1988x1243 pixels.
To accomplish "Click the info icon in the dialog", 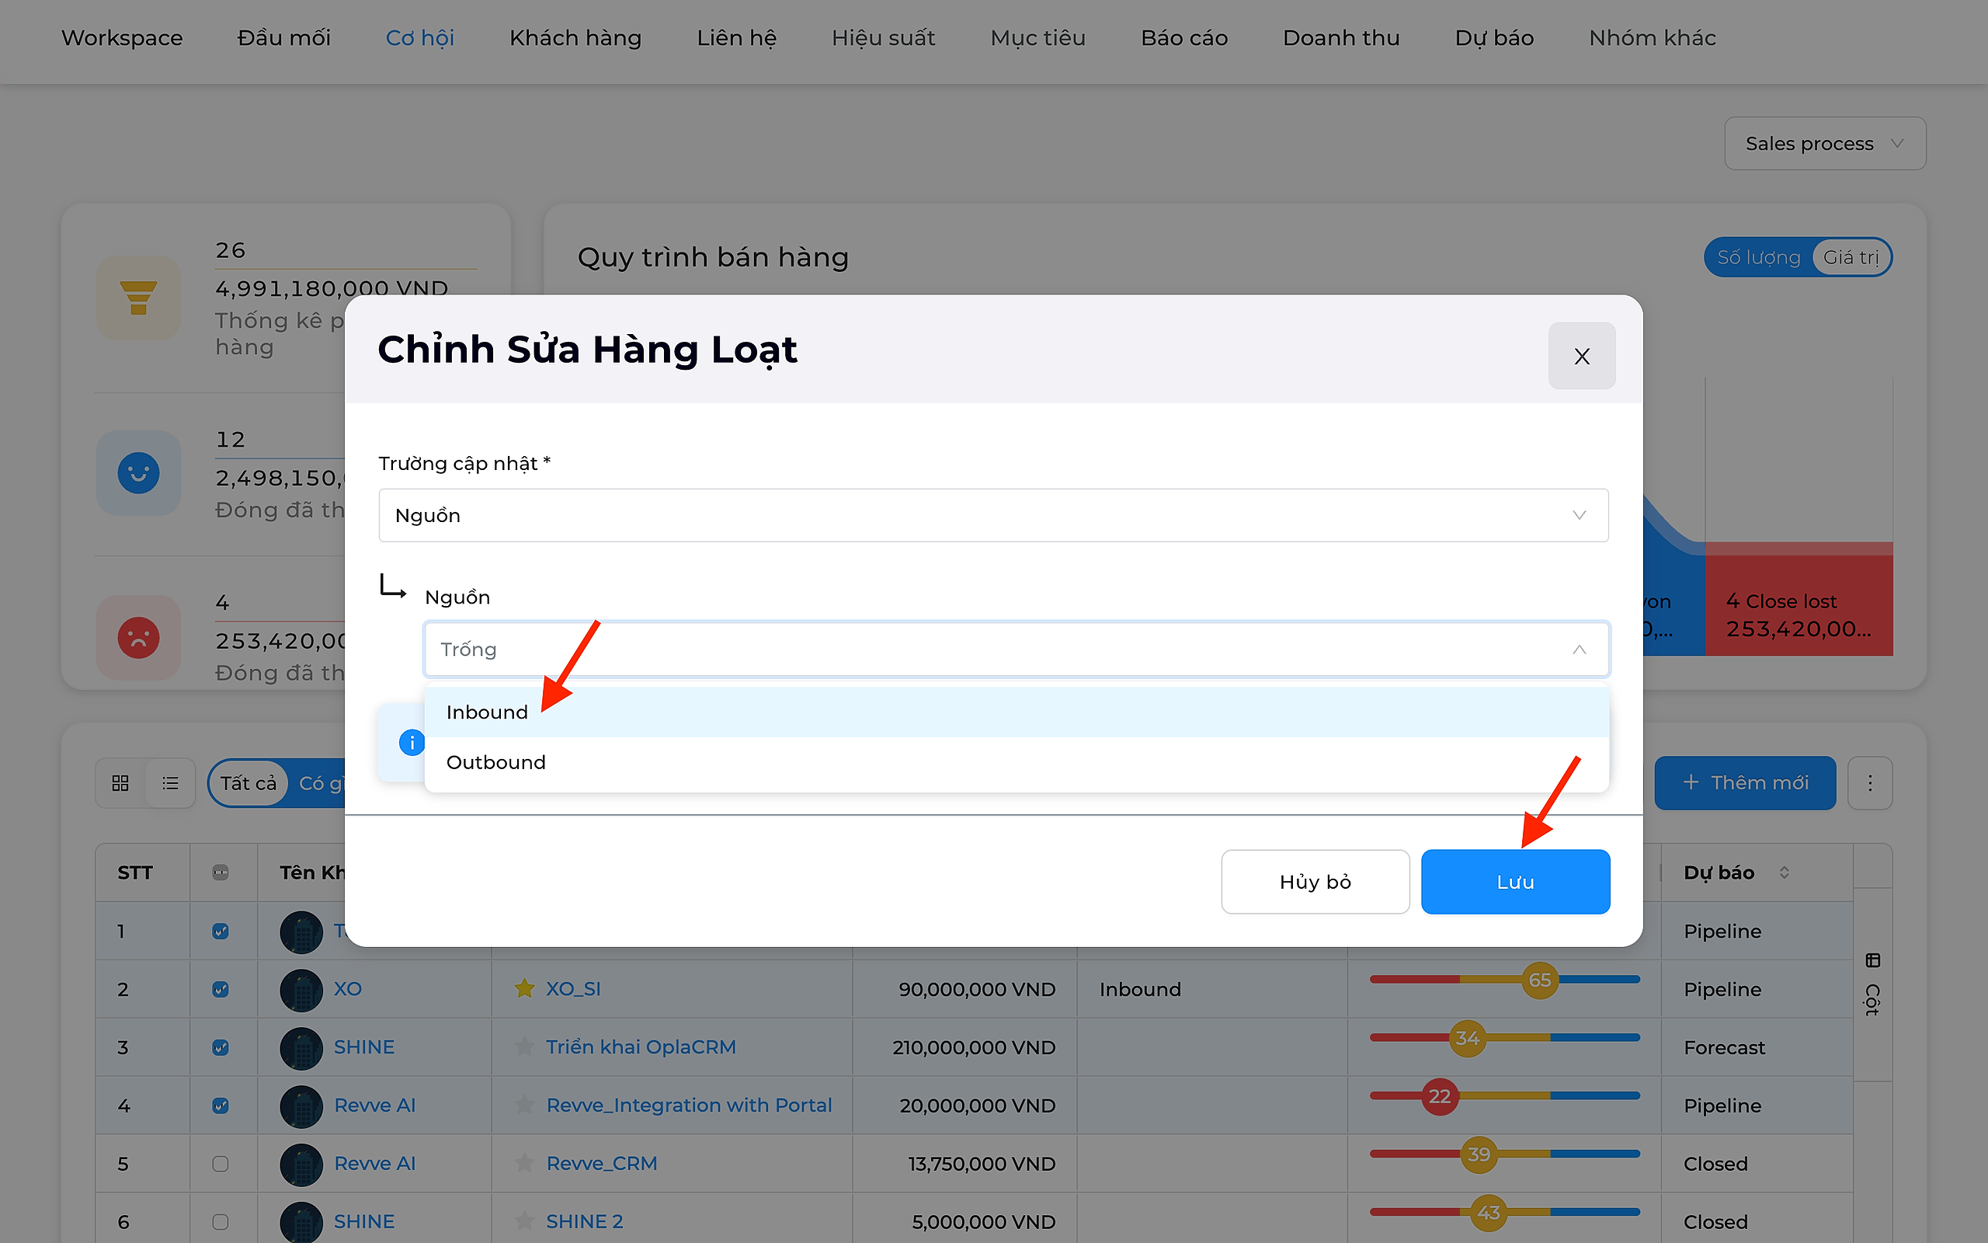I will [x=412, y=743].
